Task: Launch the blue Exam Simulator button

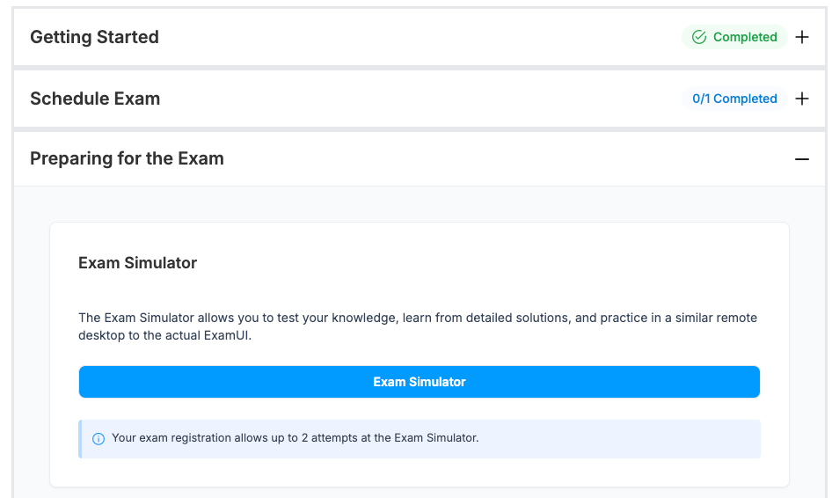Action: click(419, 382)
